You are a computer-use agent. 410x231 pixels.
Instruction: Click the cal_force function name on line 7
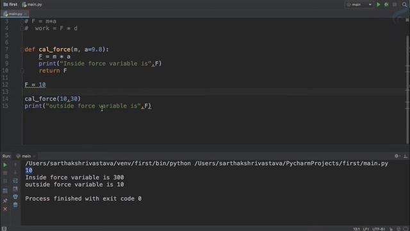54,49
